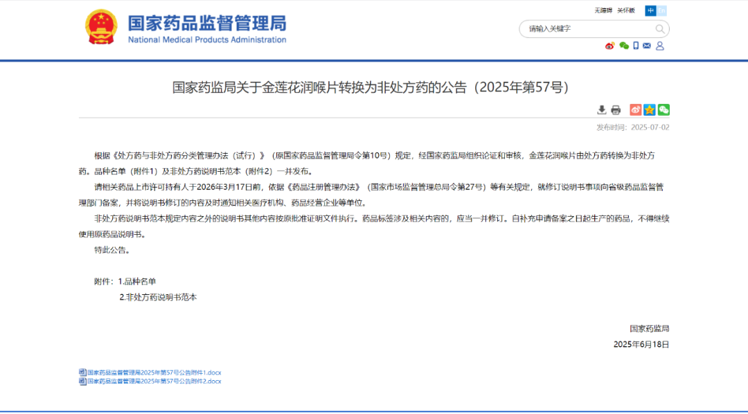
Task: Click the download icon under the title
Action: pyautogui.click(x=602, y=109)
